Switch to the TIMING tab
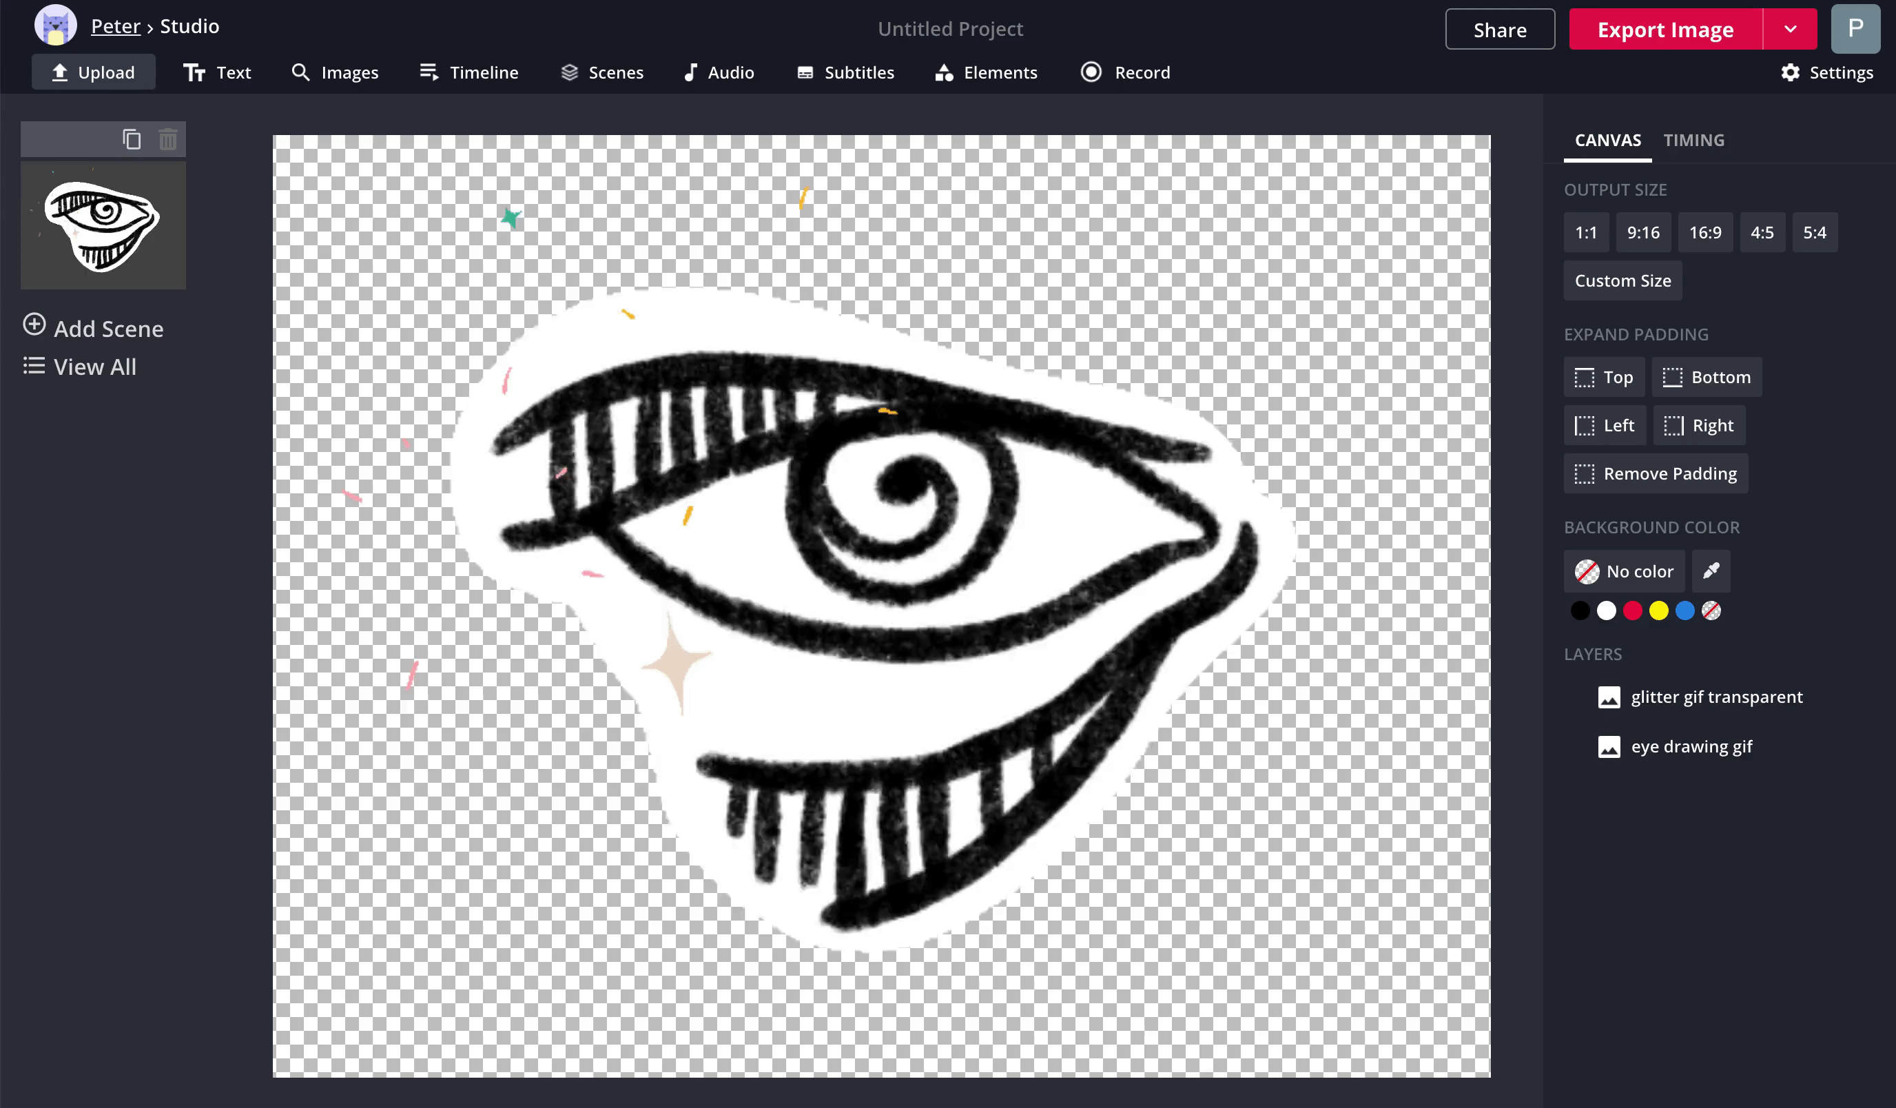The width and height of the screenshot is (1896, 1108). pyautogui.click(x=1694, y=140)
